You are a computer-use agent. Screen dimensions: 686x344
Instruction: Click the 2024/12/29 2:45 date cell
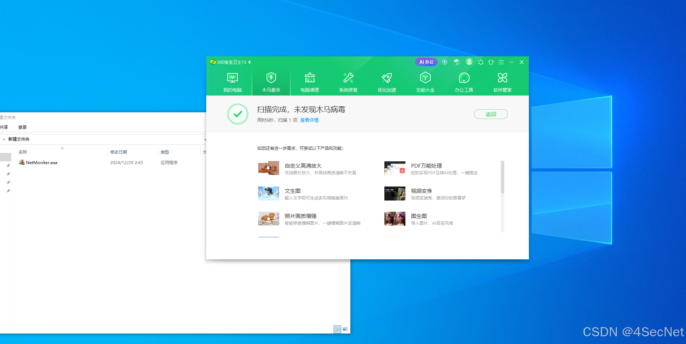[x=127, y=162]
